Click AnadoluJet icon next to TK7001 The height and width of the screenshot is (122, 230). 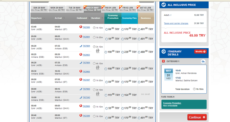click(81, 46)
